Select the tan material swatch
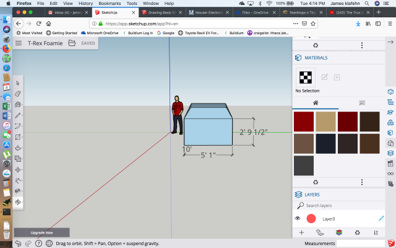 coord(325,122)
